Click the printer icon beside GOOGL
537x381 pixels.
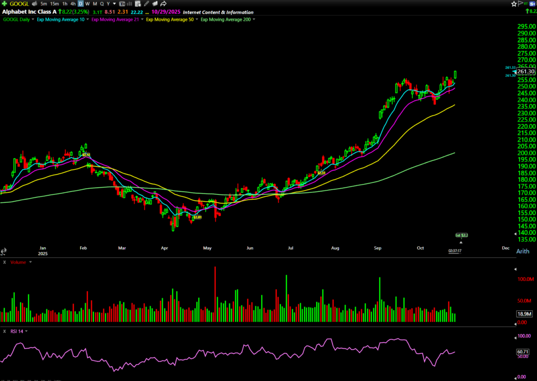[35, 4]
